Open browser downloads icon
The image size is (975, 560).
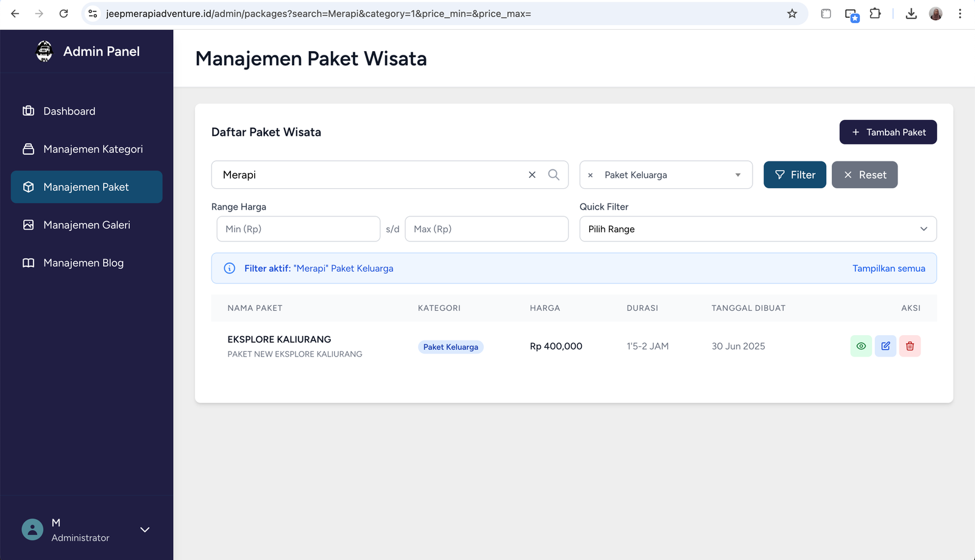[x=911, y=13]
